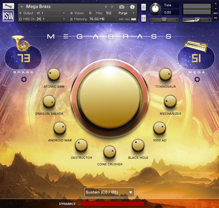Open the Brass gear settings
Viewport: 219px width, 208px height.
(24, 79)
